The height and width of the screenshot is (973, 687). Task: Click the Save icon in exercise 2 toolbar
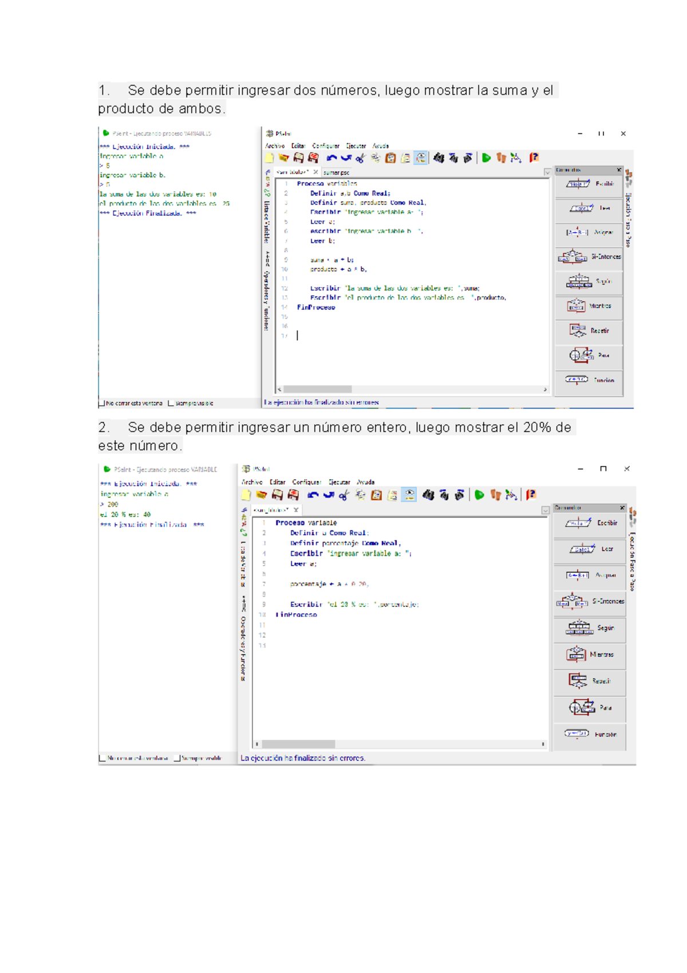(x=277, y=495)
